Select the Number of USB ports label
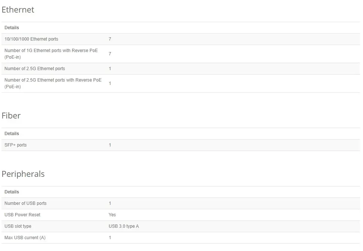Screen dimensions: 363x251 (26, 203)
